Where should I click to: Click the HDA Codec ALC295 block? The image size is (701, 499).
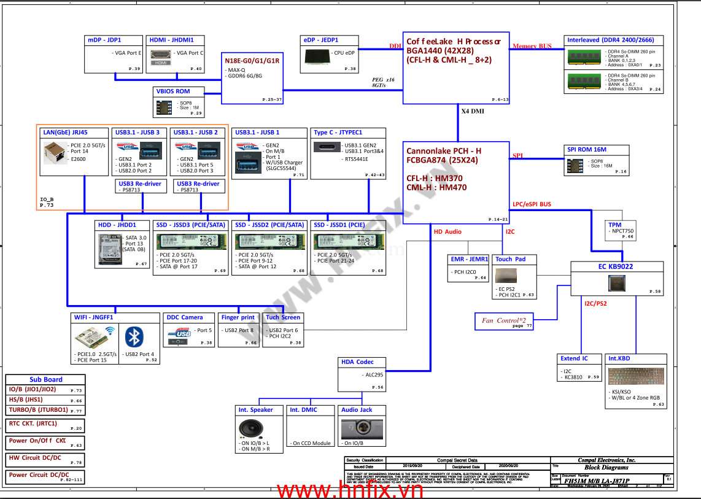tap(362, 374)
